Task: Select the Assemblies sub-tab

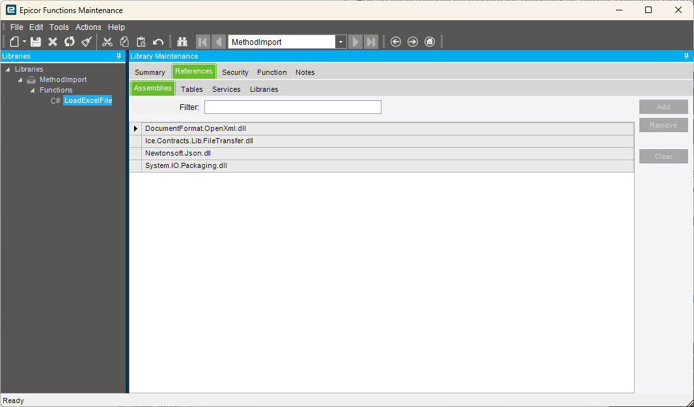Action: pyautogui.click(x=153, y=88)
